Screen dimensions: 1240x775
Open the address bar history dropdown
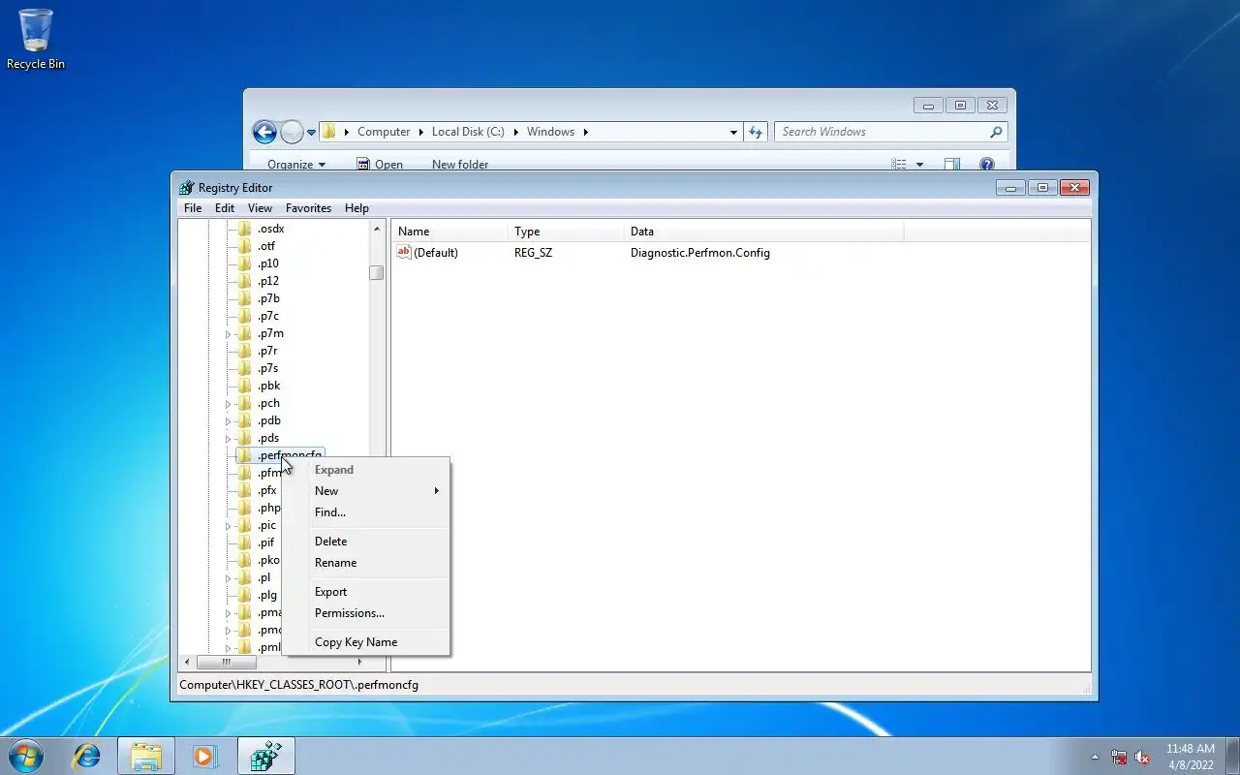coord(733,132)
